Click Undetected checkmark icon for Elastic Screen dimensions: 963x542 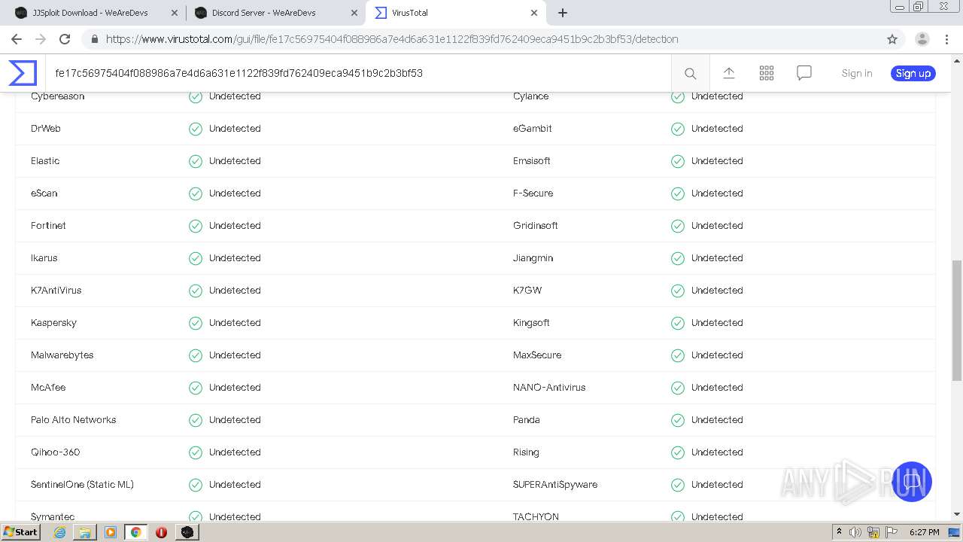[196, 161]
